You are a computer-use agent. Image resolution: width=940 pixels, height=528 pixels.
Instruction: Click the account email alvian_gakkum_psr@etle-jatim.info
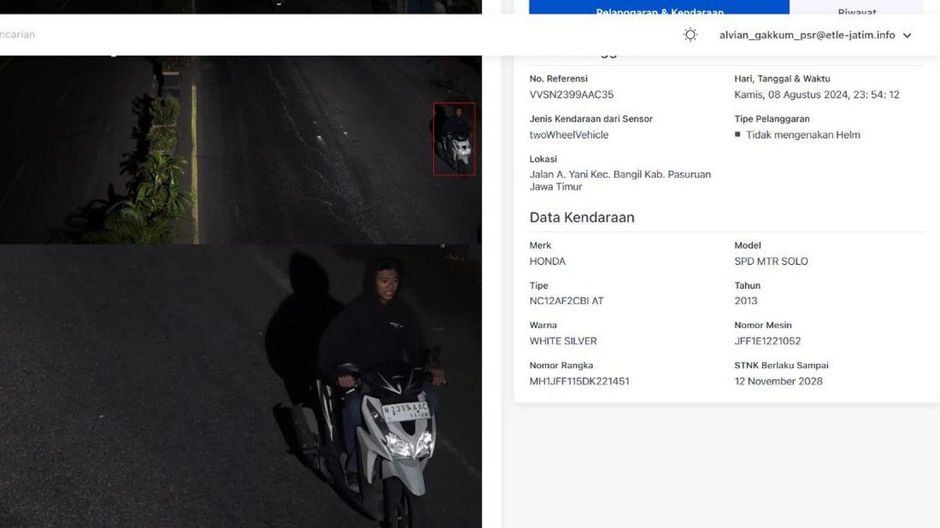(x=806, y=34)
